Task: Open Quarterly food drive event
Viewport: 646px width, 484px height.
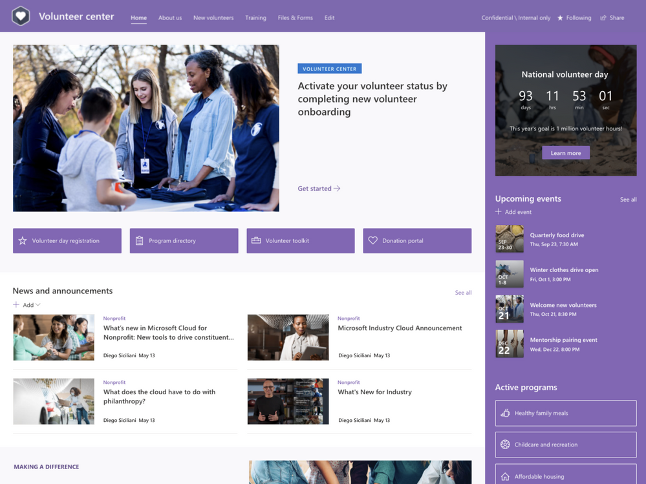Action: click(x=557, y=235)
